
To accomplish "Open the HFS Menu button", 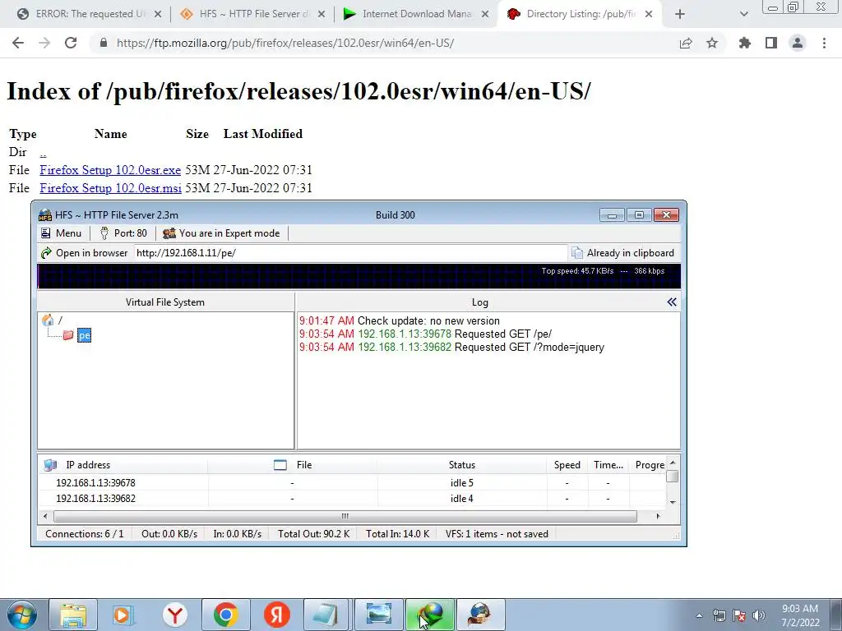I will click(x=62, y=233).
